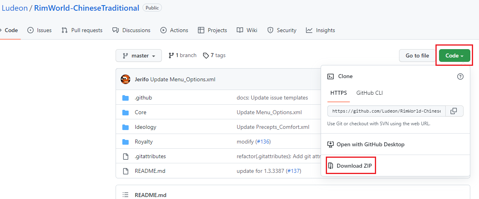The width and height of the screenshot is (479, 199).
Task: Click the GitHub Desktop download icon
Action: tap(330, 144)
